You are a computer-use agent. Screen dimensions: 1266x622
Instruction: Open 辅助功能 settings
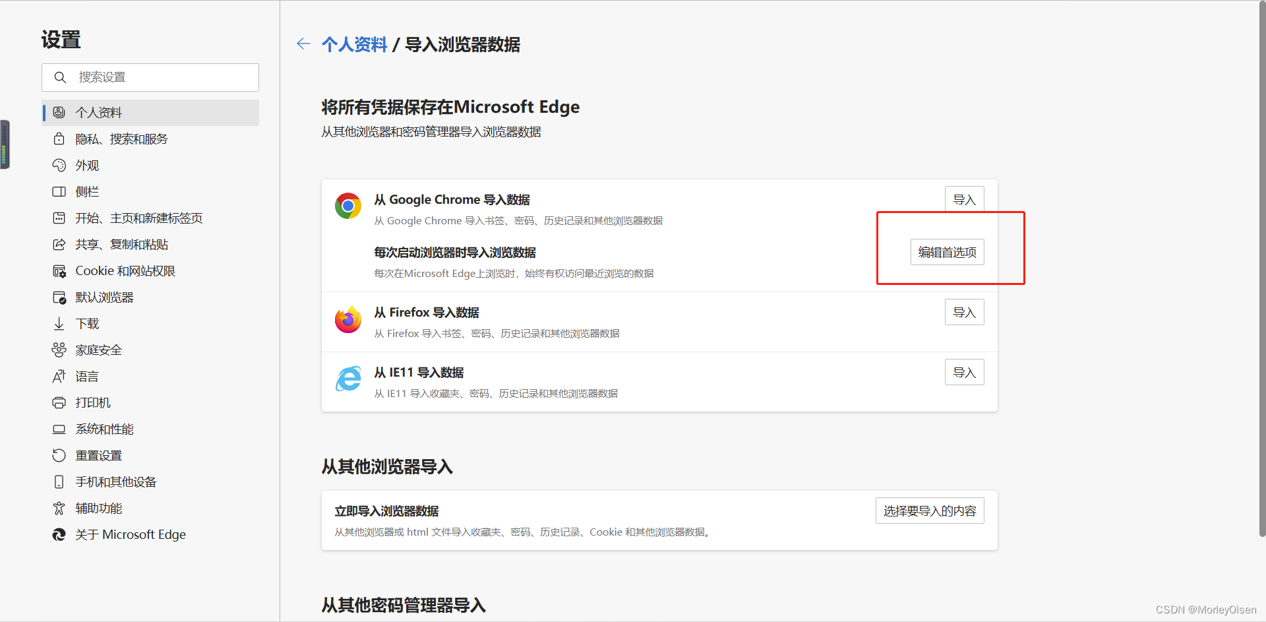click(150, 508)
